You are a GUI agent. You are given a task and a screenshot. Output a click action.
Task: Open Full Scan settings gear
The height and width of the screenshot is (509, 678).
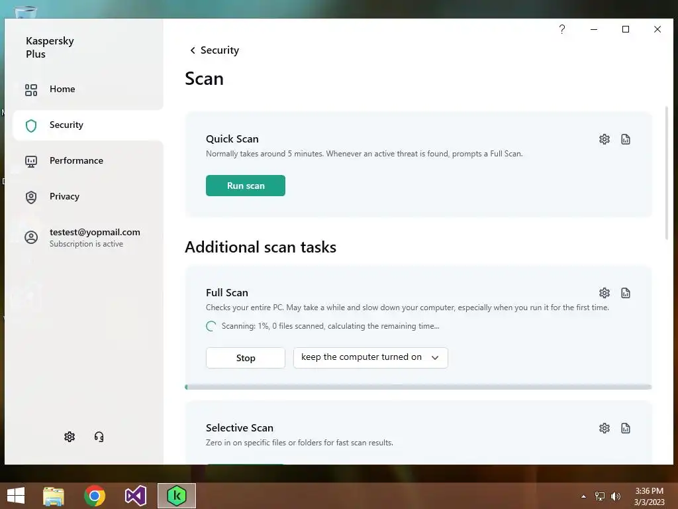pyautogui.click(x=604, y=292)
